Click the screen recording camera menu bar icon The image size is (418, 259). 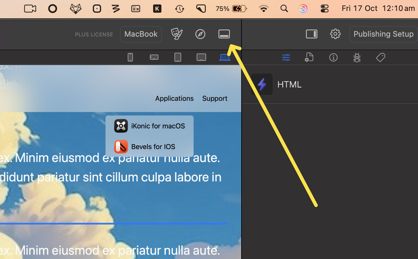point(30,9)
